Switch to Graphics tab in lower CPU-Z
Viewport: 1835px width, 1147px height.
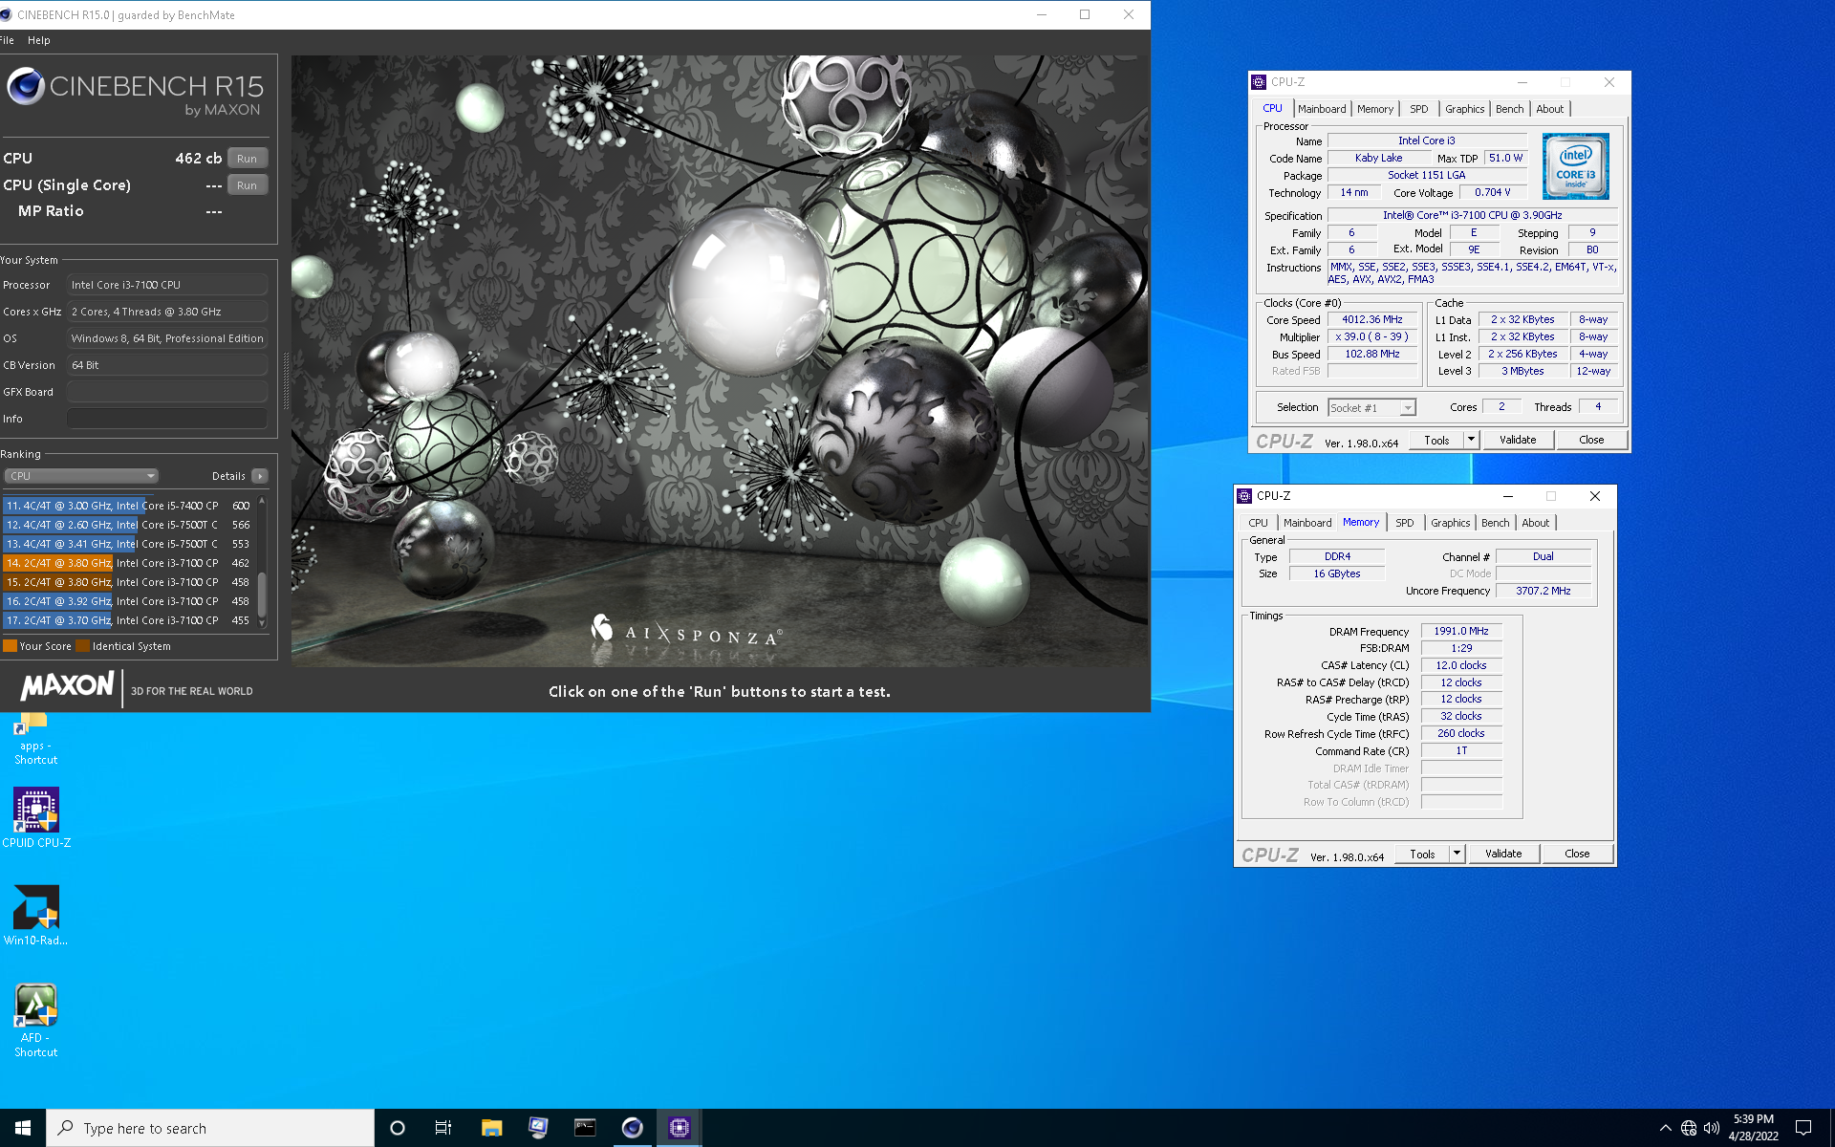[x=1450, y=523]
